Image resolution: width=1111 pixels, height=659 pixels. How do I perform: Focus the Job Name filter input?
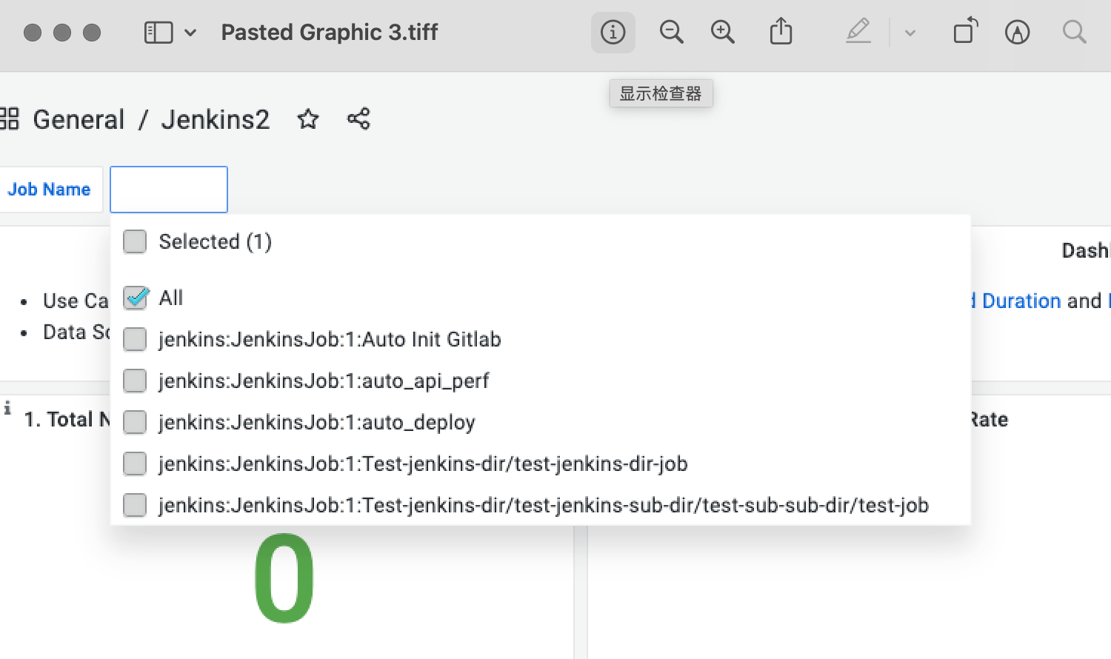coord(169,190)
